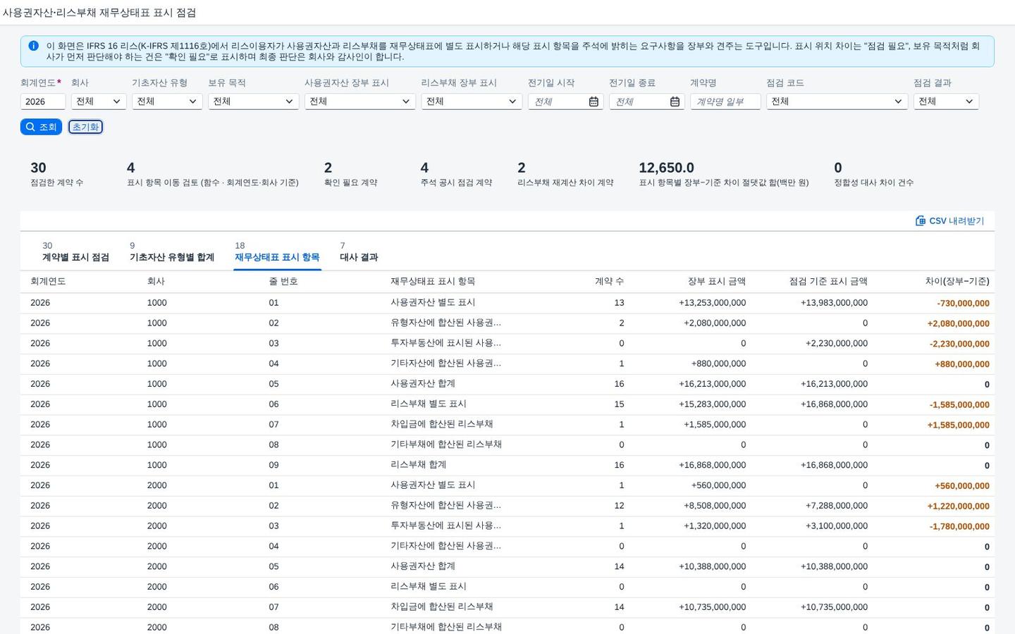The height and width of the screenshot is (634, 1015).
Task: Click CSV 내려받기 download button
Action: [x=949, y=220]
